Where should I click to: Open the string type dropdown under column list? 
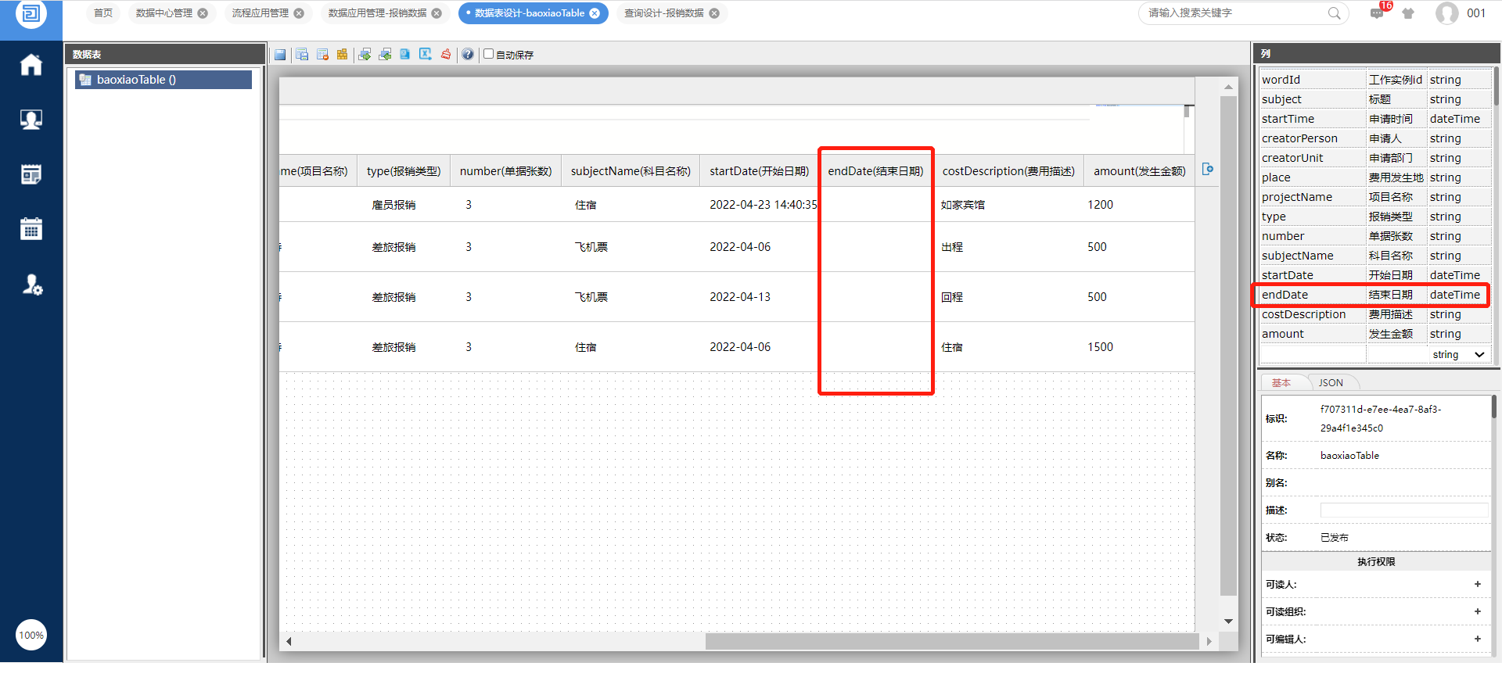point(1459,355)
